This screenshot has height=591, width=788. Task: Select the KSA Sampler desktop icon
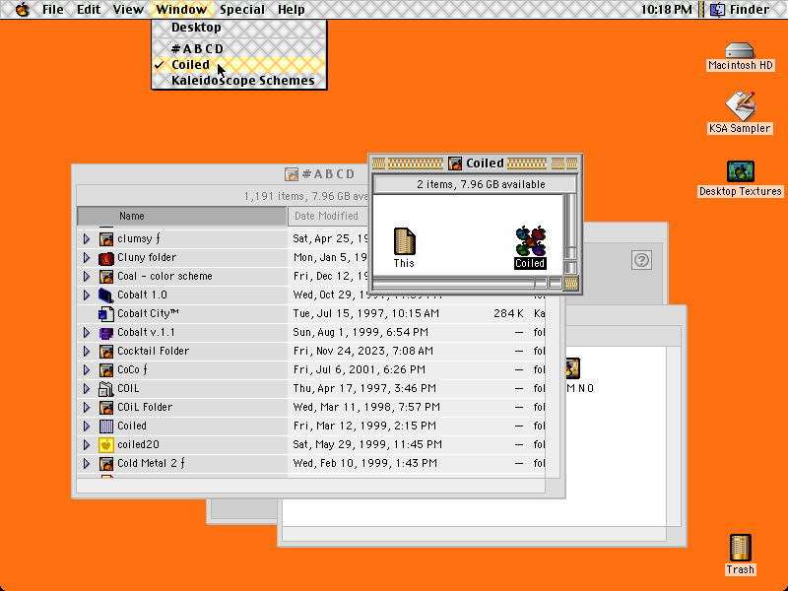(x=740, y=105)
